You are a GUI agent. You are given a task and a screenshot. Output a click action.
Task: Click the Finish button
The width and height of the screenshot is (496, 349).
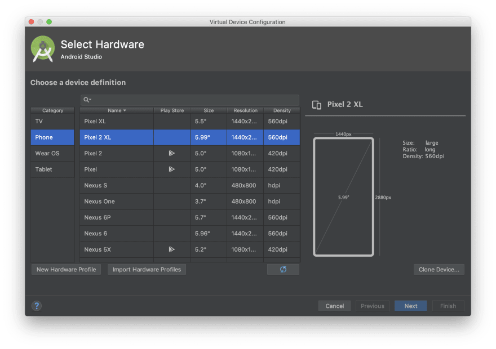[x=448, y=306]
